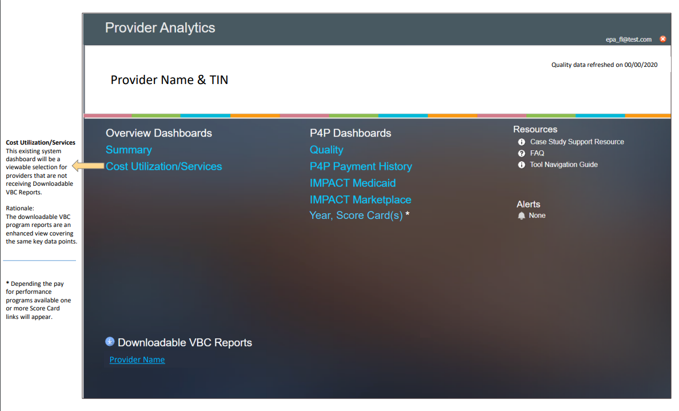Screen dimensions: 679x411
Task: Click the info icon beside Tool Navigation Guide
Action: click(x=521, y=165)
